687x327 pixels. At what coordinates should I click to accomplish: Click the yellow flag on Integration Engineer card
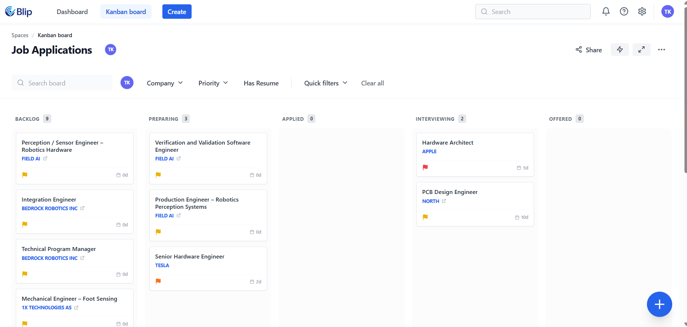point(25,224)
